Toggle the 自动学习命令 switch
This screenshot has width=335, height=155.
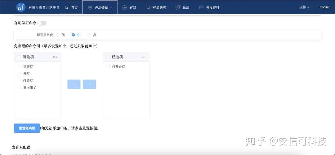(42, 23)
